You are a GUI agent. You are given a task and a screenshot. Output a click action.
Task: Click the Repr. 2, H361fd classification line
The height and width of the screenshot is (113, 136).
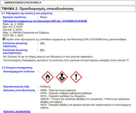[x=26, y=33]
